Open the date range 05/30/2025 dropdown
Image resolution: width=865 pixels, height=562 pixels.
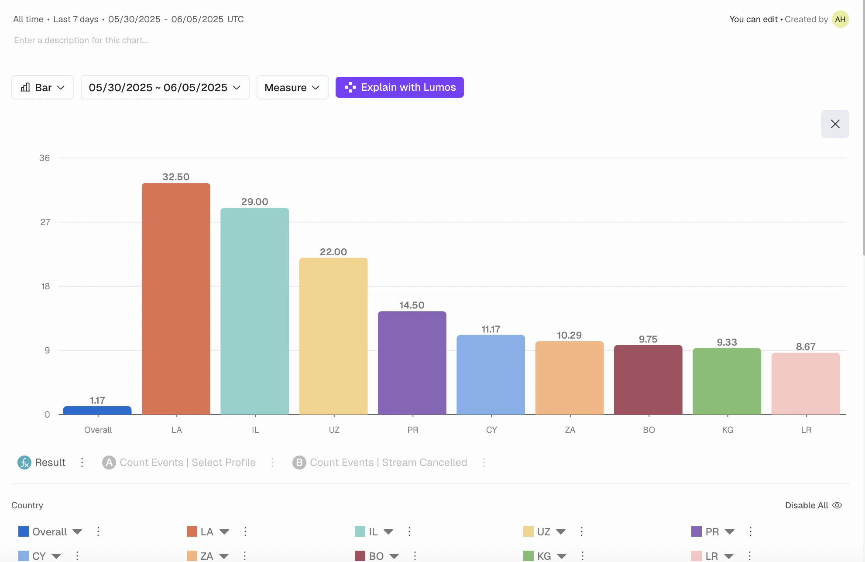click(x=165, y=87)
